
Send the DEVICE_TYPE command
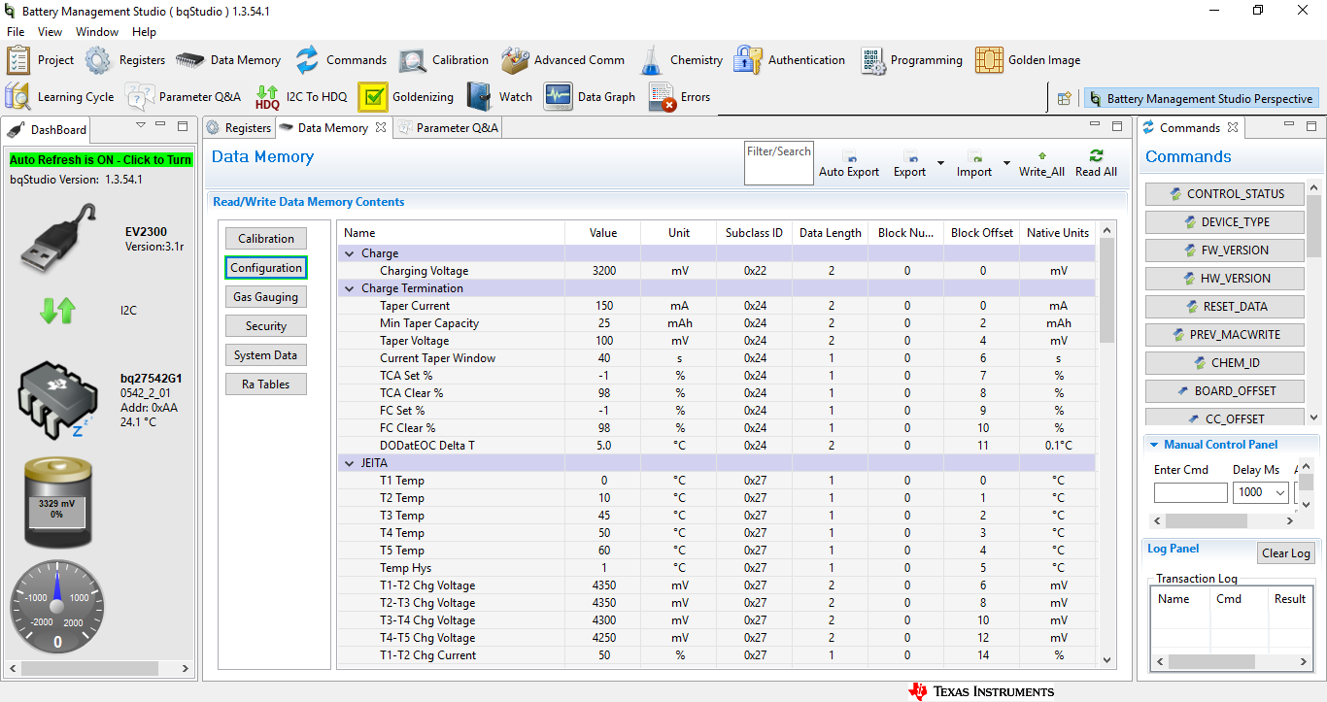[1226, 222]
